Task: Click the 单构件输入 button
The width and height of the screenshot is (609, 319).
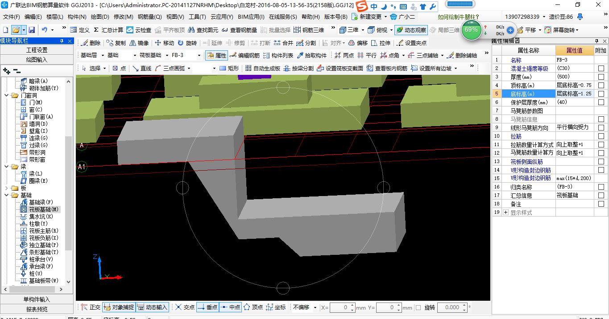Action: coord(37,299)
